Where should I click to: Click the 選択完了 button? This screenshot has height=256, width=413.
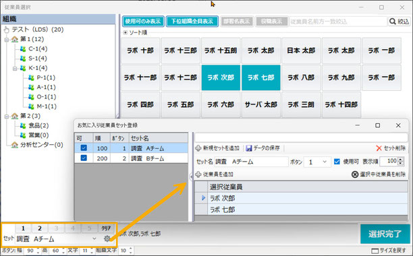pos(385,234)
